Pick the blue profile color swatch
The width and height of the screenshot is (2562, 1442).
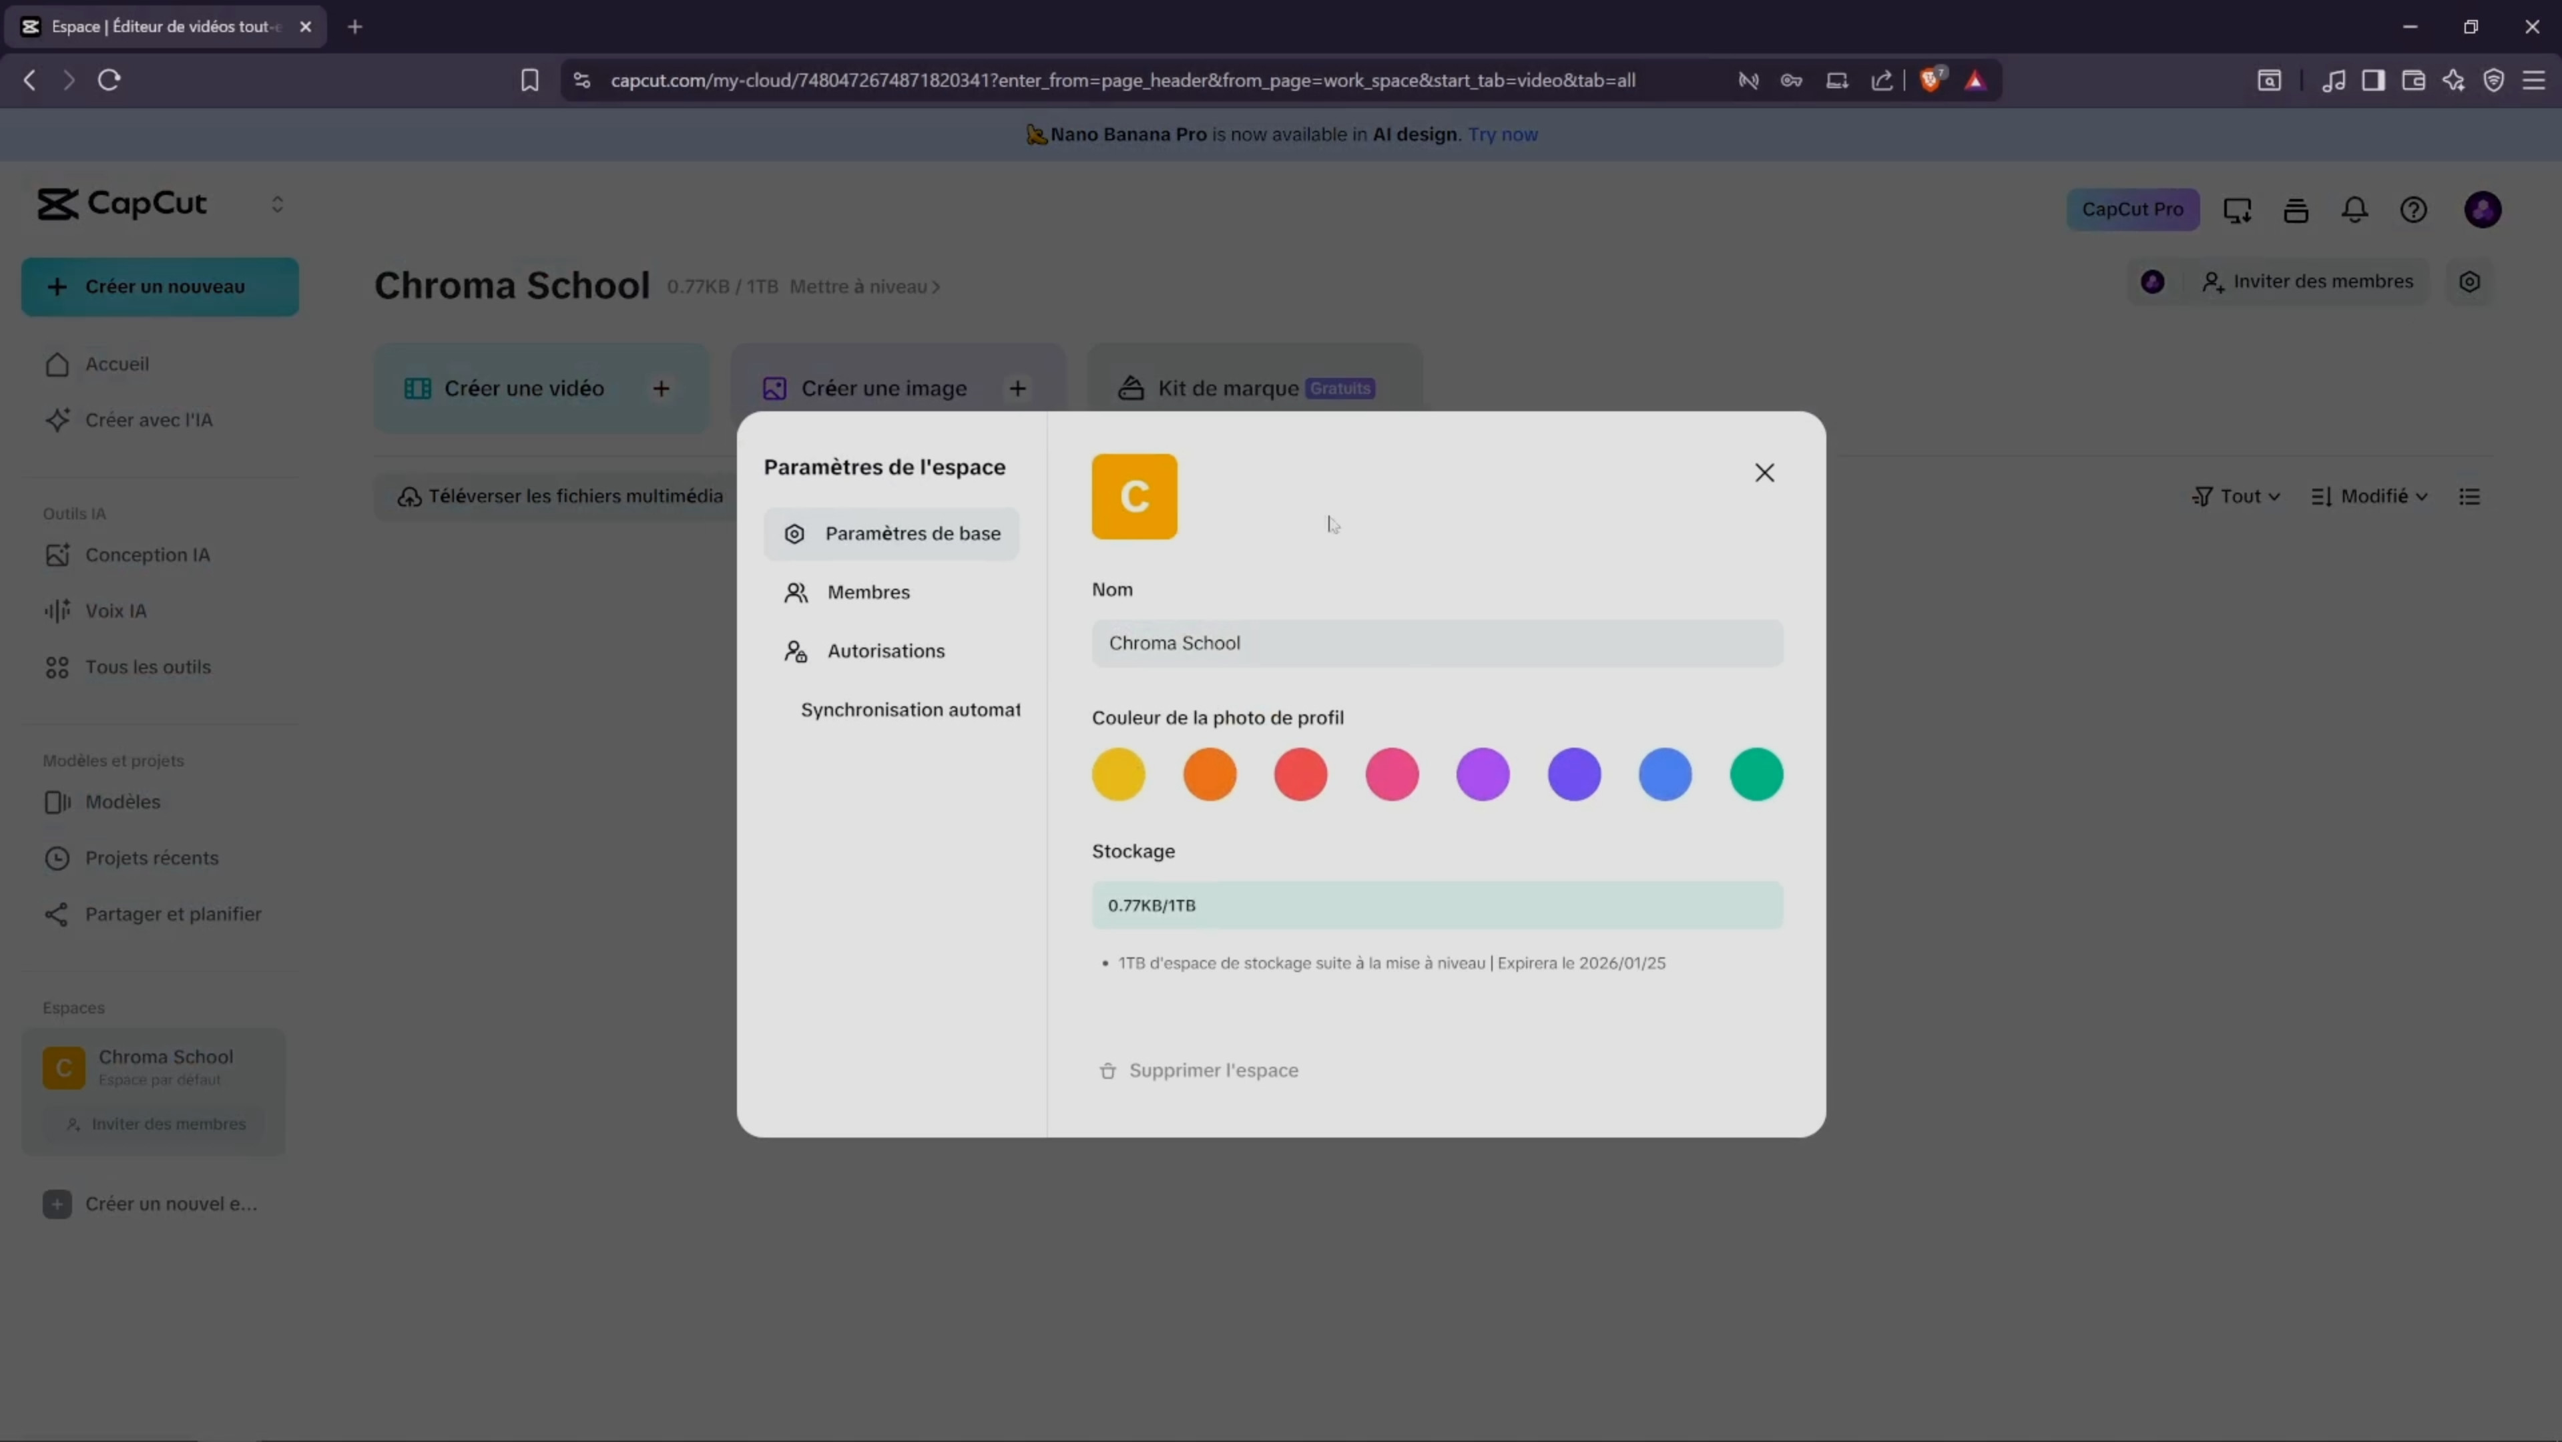[1665, 774]
